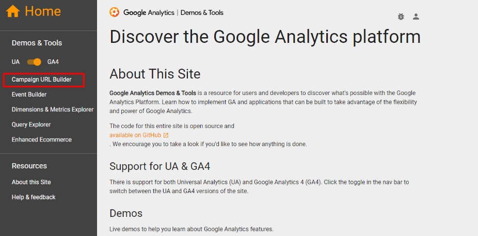478x236 pixels.
Task: Open the bug report icon
Action: click(x=401, y=17)
